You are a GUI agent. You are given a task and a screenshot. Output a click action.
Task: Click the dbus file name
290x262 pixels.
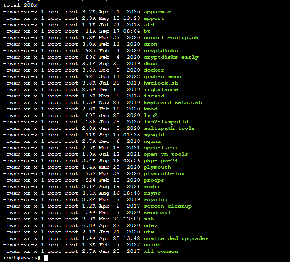151,64
